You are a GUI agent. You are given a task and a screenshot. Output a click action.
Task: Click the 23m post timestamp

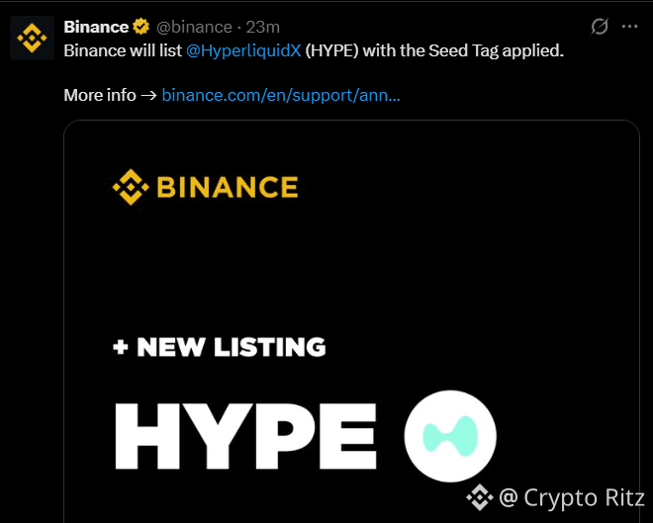263,27
